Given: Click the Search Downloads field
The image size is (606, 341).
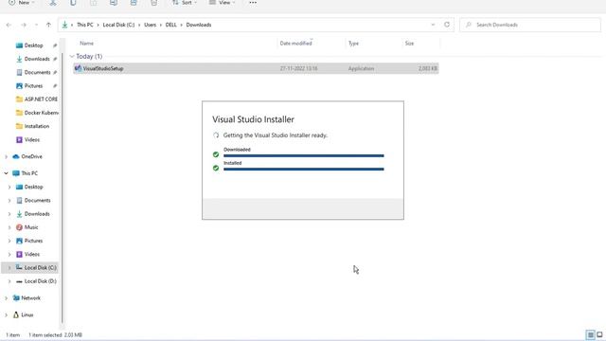Looking at the screenshot, I should [x=530, y=25].
